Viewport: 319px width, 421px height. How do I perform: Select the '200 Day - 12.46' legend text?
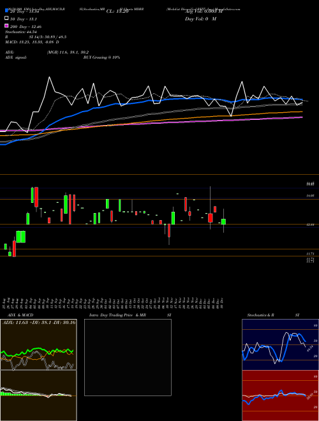[x=26, y=27]
